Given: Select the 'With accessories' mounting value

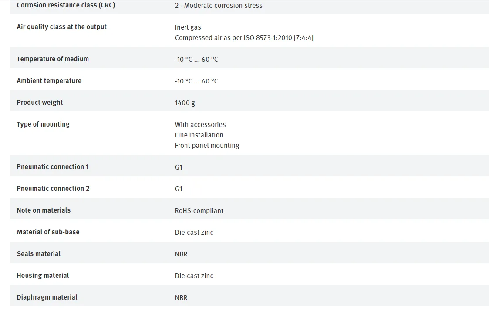Looking at the screenshot, I should coord(200,125).
